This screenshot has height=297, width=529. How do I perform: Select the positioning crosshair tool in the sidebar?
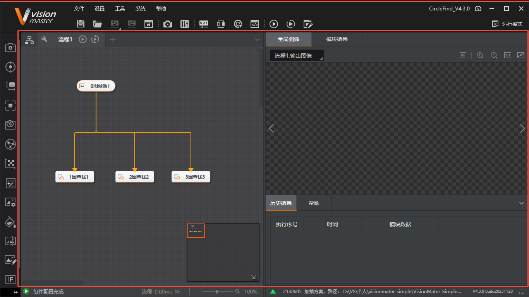coord(10,67)
